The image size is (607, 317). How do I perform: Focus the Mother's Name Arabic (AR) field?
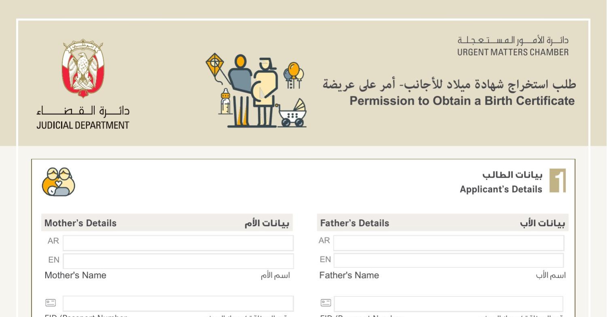[178, 243]
